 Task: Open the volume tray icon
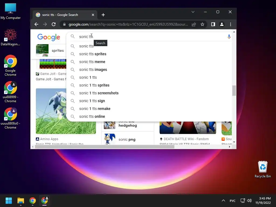(x=249, y=201)
